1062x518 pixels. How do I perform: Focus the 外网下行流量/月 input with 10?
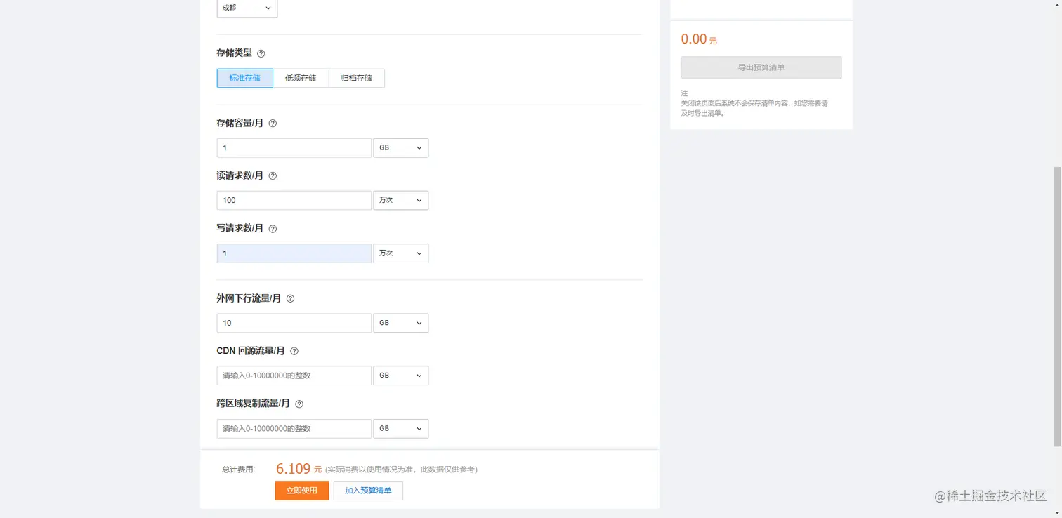(294, 323)
